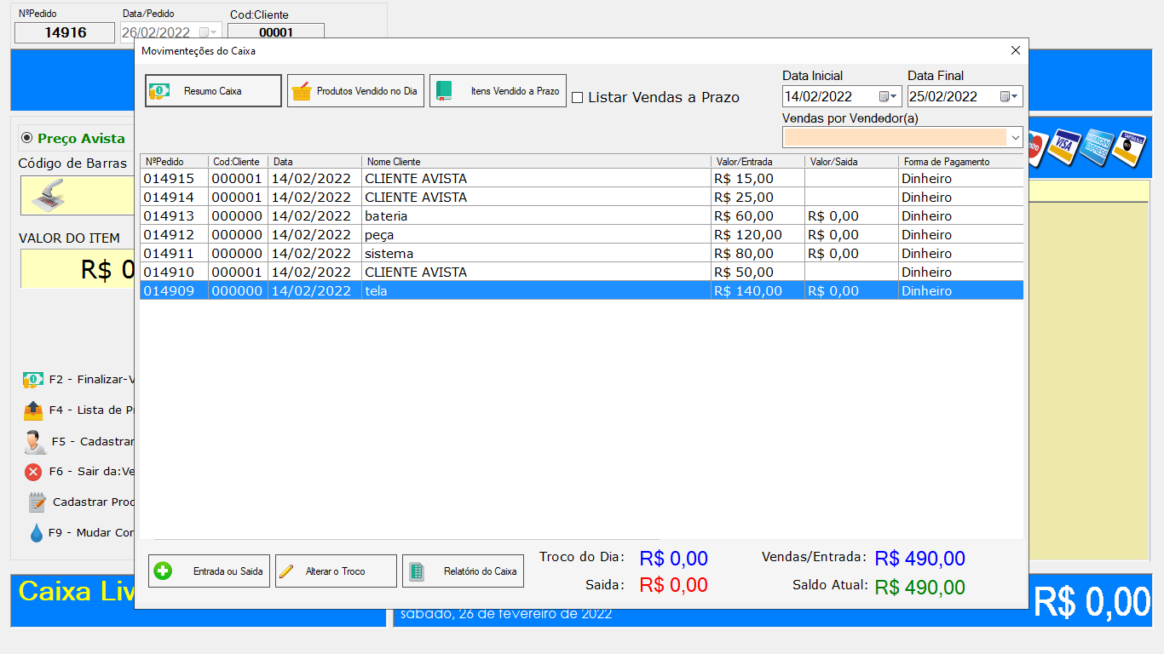Image resolution: width=1164 pixels, height=654 pixels.
Task: Open the Data Final calendar dropdown
Action: [x=1009, y=96]
